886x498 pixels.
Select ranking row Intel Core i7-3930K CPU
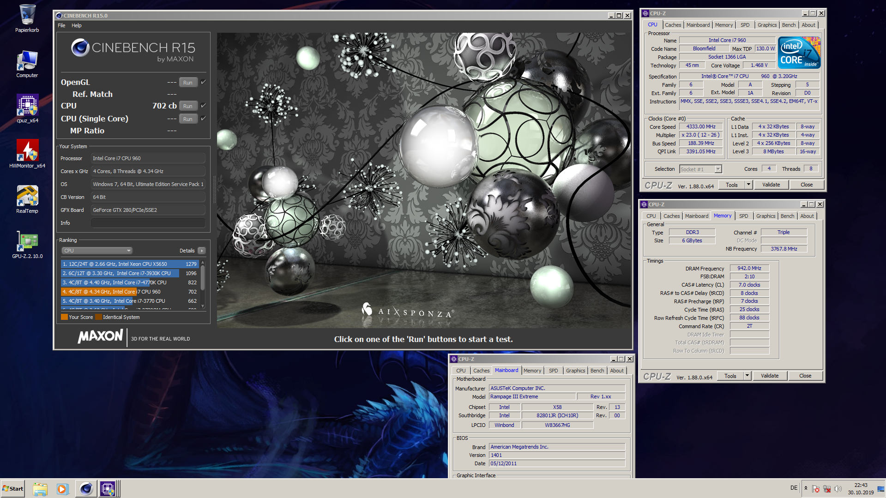pyautogui.click(x=130, y=273)
